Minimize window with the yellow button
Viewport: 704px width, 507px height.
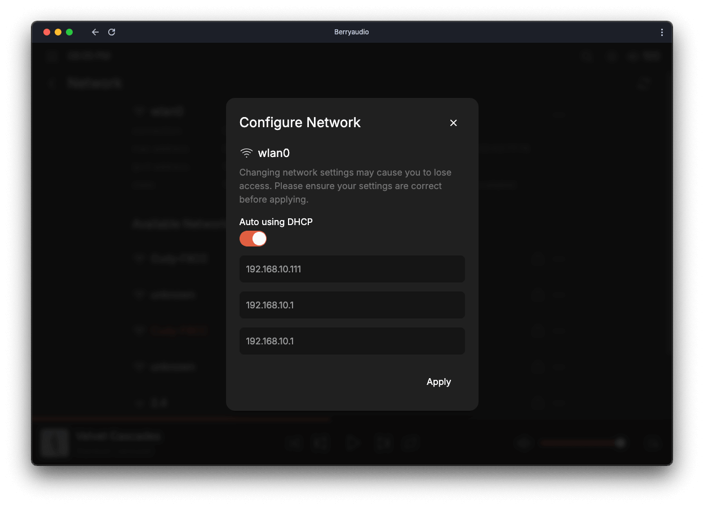58,32
